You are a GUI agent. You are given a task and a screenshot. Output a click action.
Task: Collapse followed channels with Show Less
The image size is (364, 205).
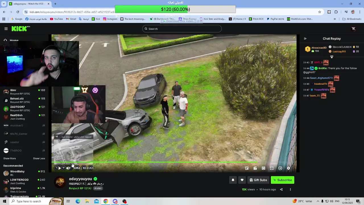[39, 158]
